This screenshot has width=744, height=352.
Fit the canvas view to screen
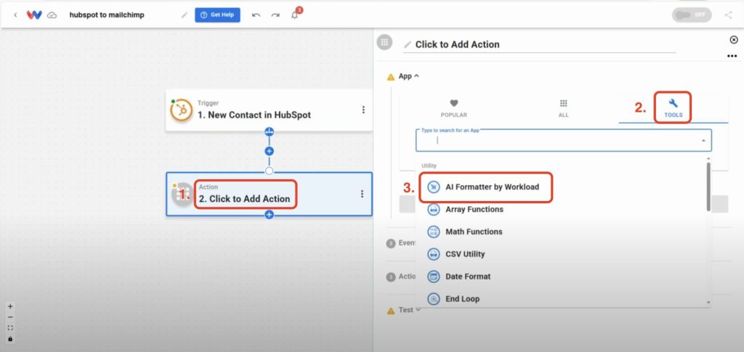click(10, 328)
